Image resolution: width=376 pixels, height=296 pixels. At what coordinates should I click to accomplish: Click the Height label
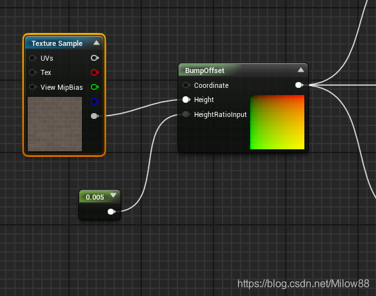tap(204, 100)
